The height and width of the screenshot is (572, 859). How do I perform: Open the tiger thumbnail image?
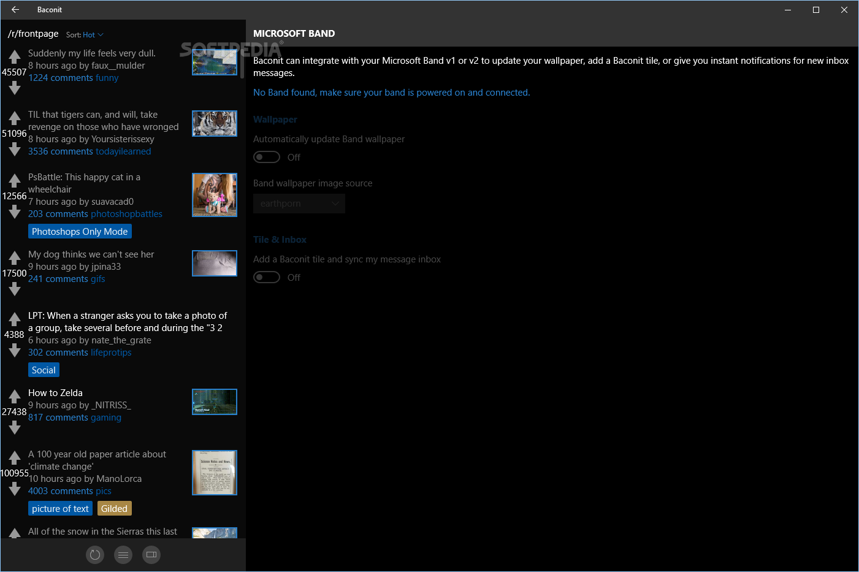[x=215, y=123]
